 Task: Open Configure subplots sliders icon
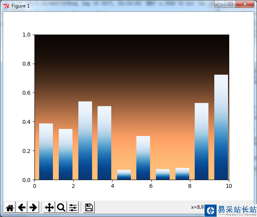pyautogui.click(x=73, y=207)
